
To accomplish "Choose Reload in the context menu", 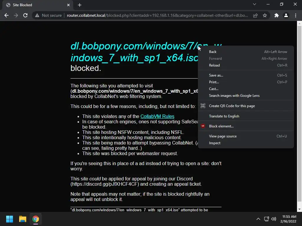I will (246, 65).
